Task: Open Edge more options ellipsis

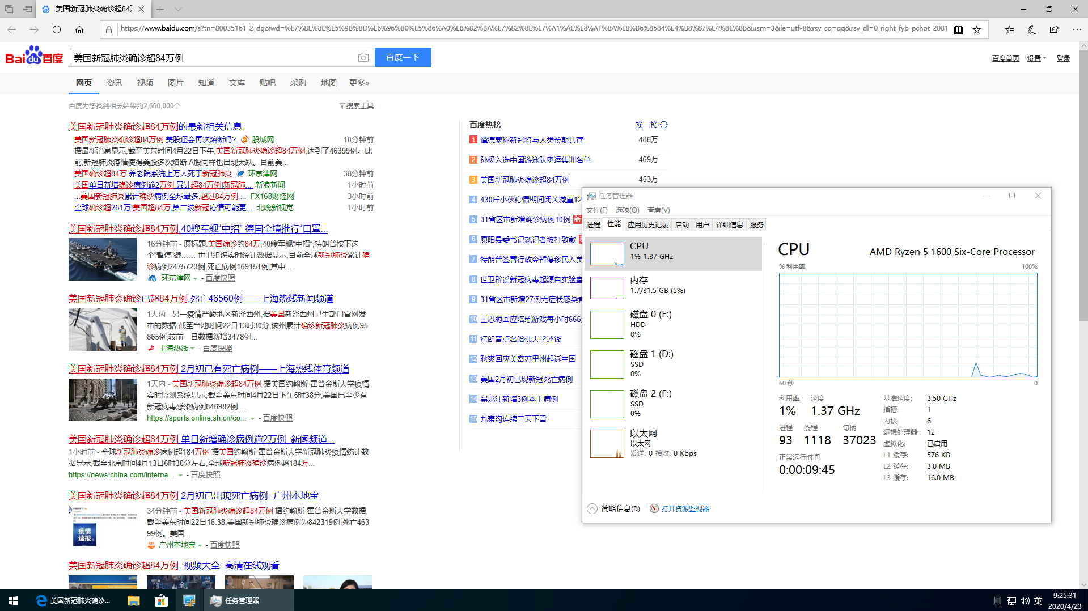Action: tap(1077, 29)
